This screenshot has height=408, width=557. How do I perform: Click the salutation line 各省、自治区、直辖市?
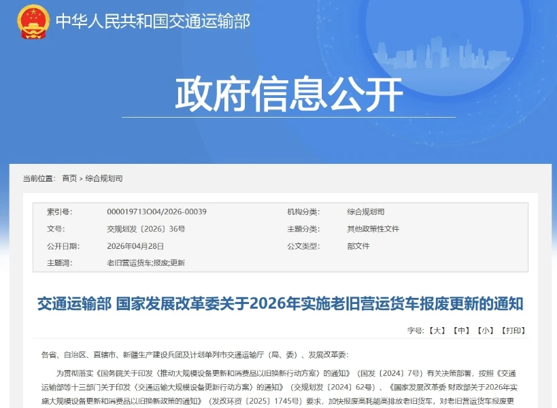tap(195, 354)
